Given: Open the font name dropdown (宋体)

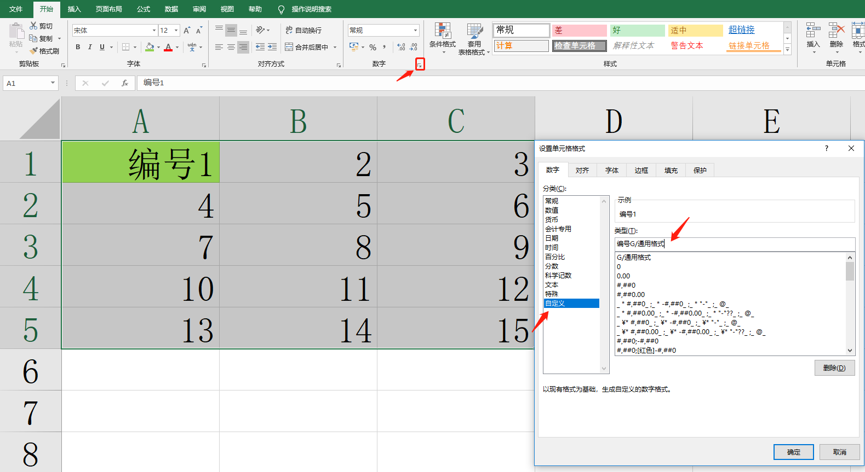Looking at the screenshot, I should pos(154,30).
